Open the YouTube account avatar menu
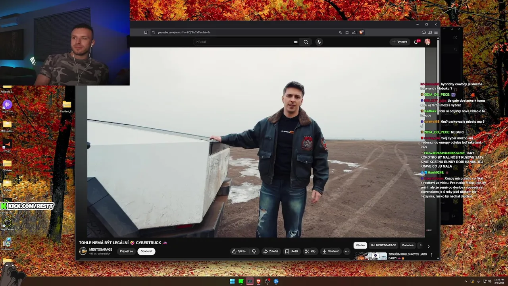 click(427, 42)
